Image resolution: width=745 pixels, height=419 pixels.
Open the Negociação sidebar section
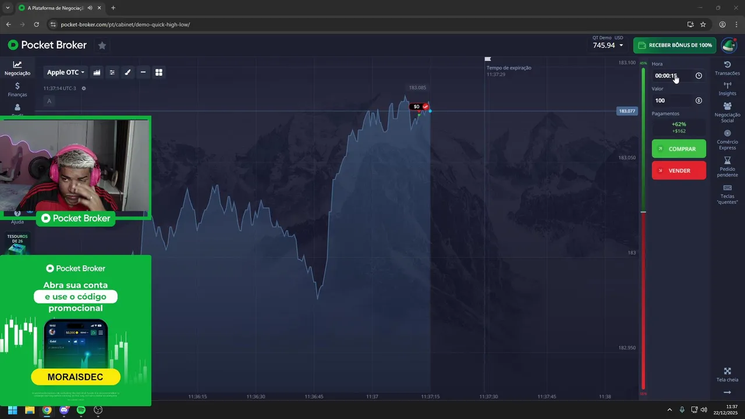point(17,68)
